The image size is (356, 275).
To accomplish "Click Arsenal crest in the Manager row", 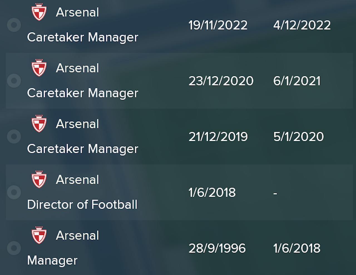I will point(39,235).
